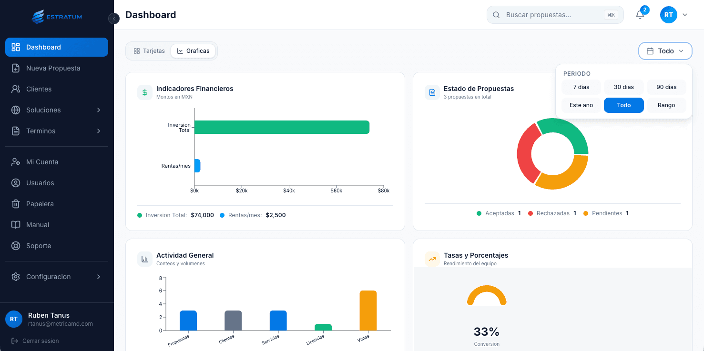Open the Todo period dropdown

(665, 51)
